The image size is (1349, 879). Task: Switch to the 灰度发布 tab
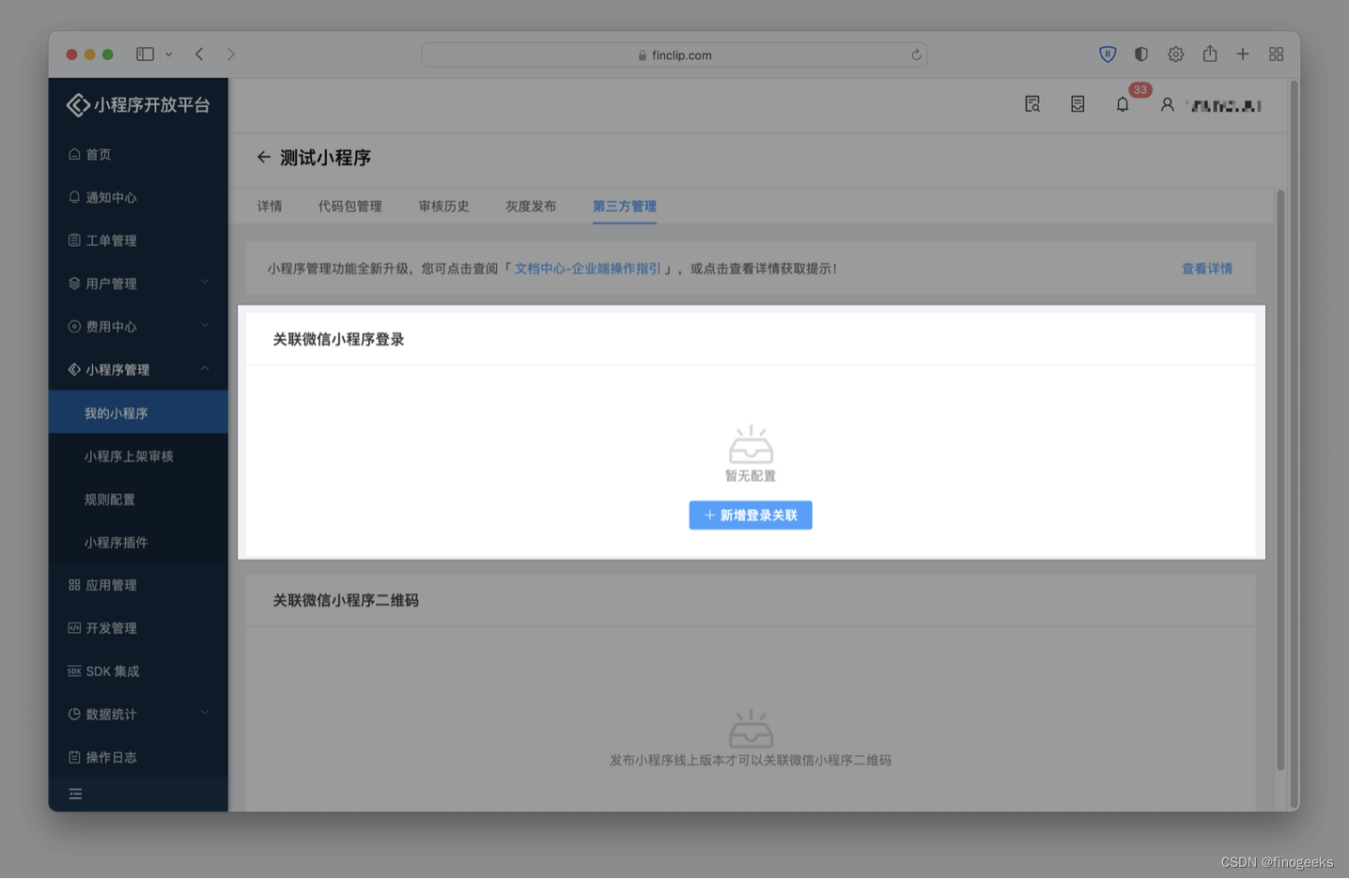[530, 206]
